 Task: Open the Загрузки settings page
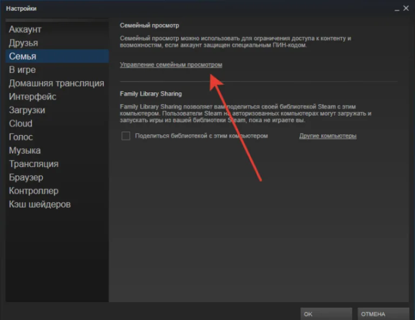click(27, 110)
